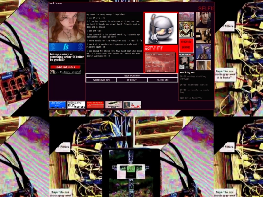
Task: Open the circus-poster album art thumbnail
Action: click(187, 30)
